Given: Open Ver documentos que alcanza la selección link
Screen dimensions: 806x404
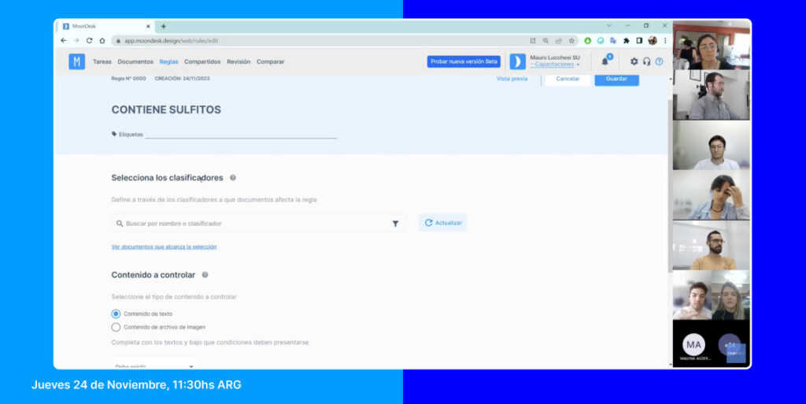Looking at the screenshot, I should click(x=164, y=246).
